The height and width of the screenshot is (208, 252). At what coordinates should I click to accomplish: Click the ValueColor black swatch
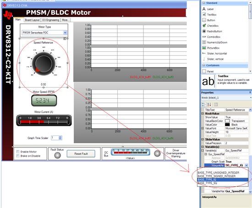pyautogui.click(x=227, y=125)
